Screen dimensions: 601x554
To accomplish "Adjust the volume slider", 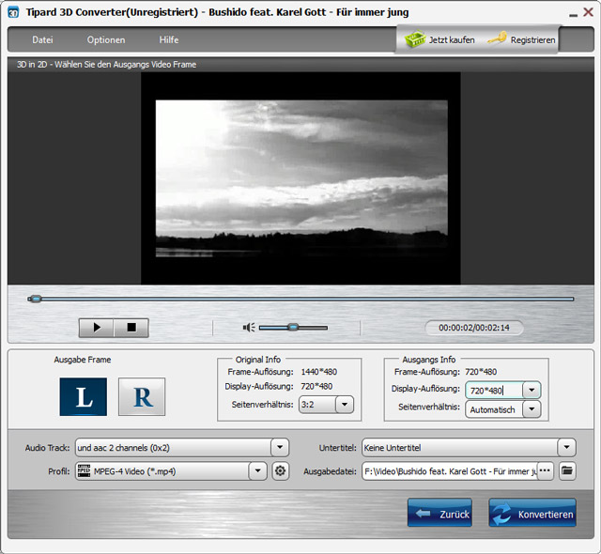I will pos(293,328).
